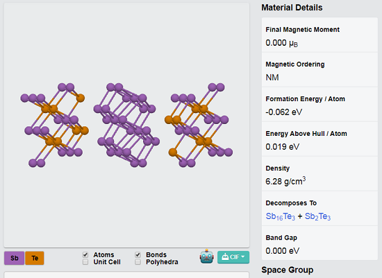Open the Sb2Te3 decomposition link

pyautogui.click(x=317, y=216)
